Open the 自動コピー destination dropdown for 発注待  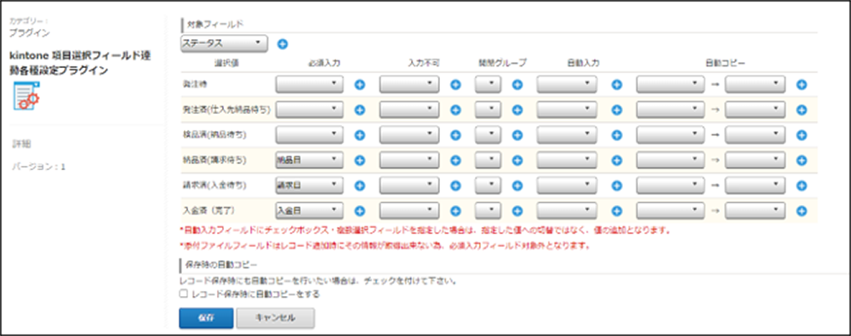[755, 84]
